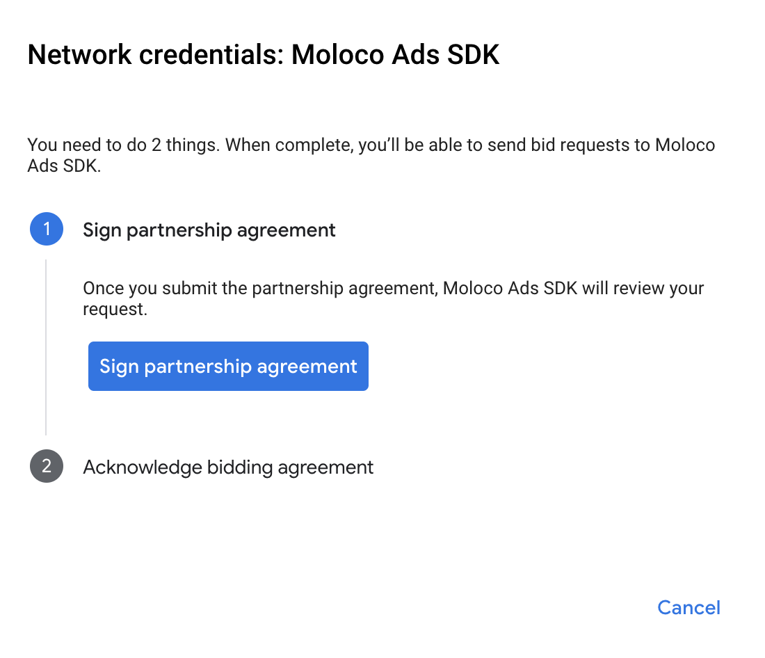Select the blue step 1 circle
Screen dimensions: 765x658
pos(47,230)
